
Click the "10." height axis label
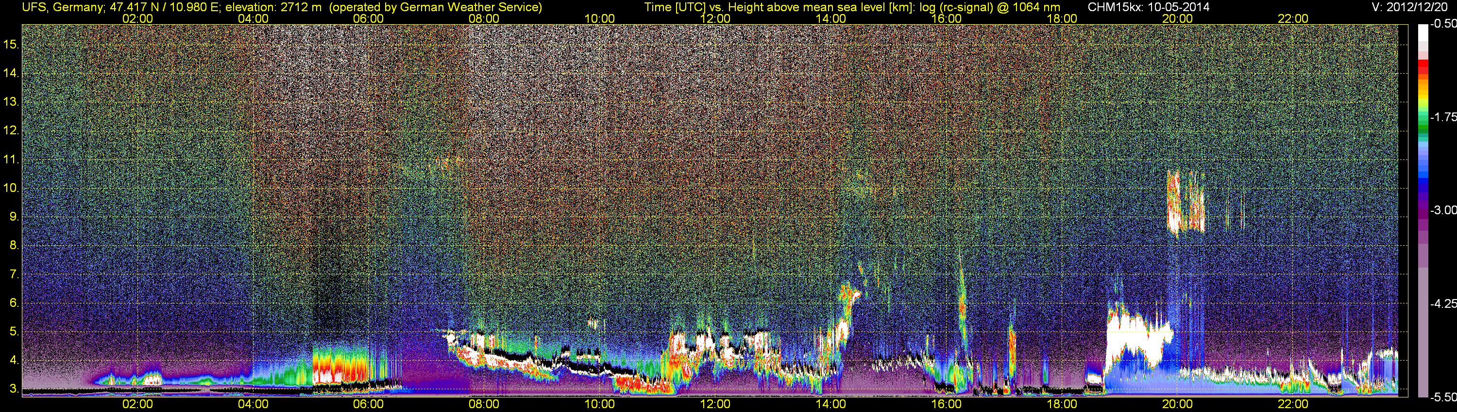pos(11,188)
